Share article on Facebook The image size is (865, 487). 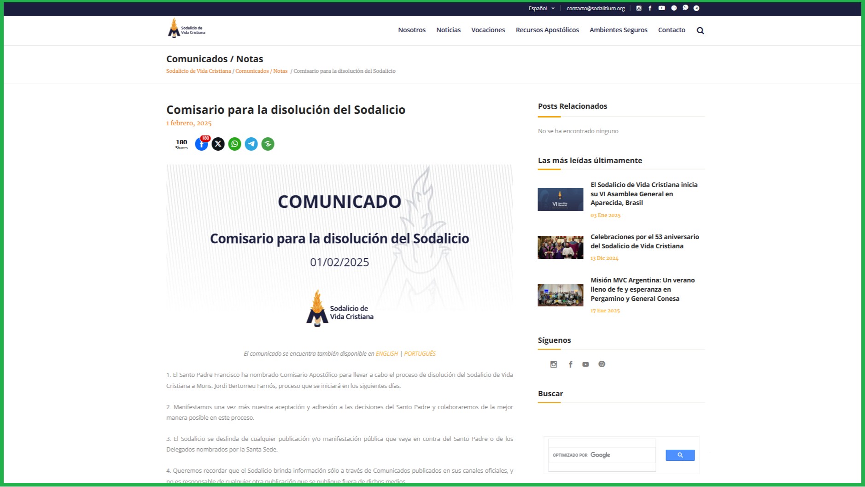click(201, 144)
